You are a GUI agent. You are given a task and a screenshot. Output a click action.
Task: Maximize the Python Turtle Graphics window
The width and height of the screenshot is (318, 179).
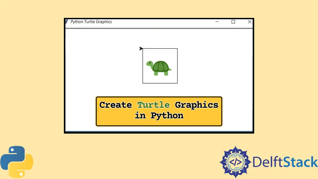coord(233,22)
